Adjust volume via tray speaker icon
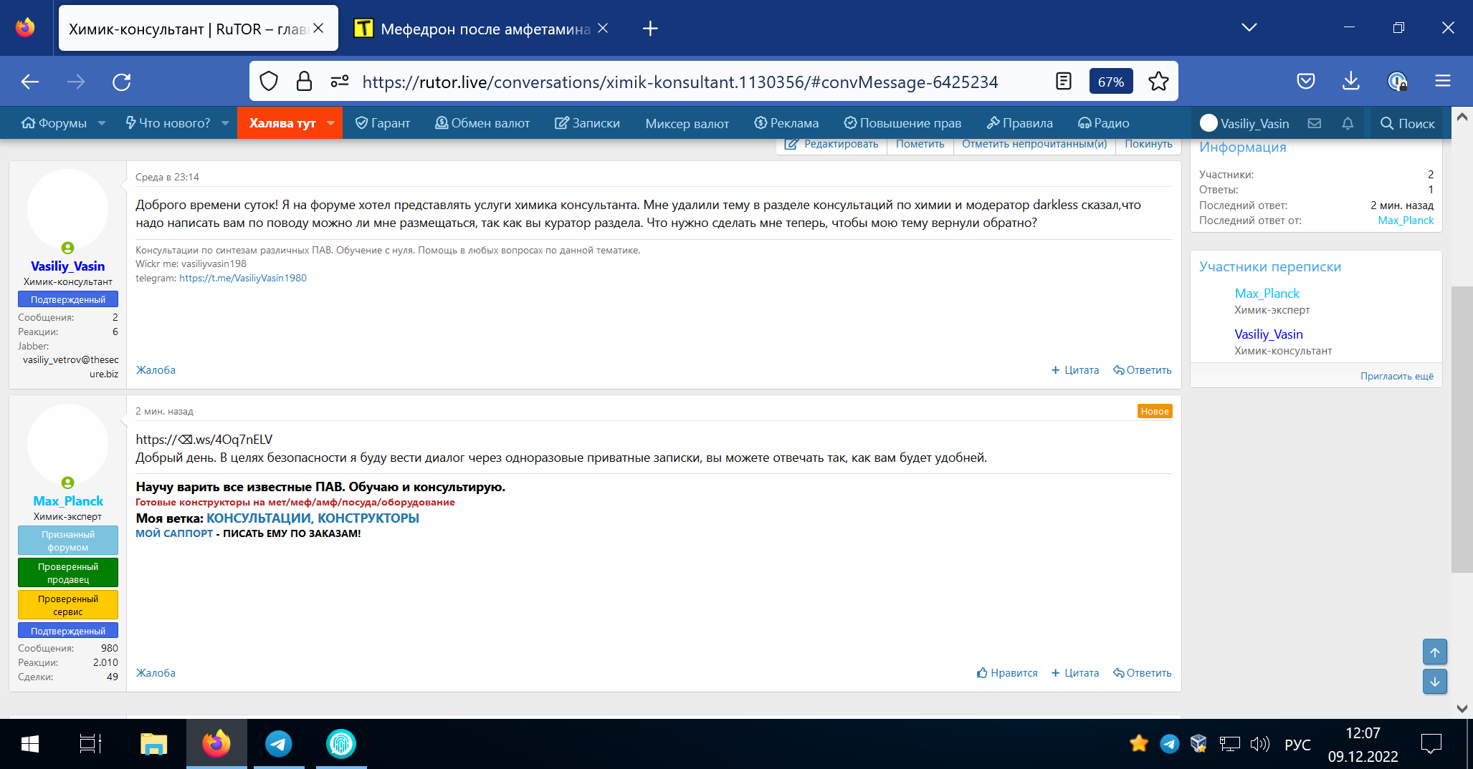1473x769 pixels. tap(1259, 745)
